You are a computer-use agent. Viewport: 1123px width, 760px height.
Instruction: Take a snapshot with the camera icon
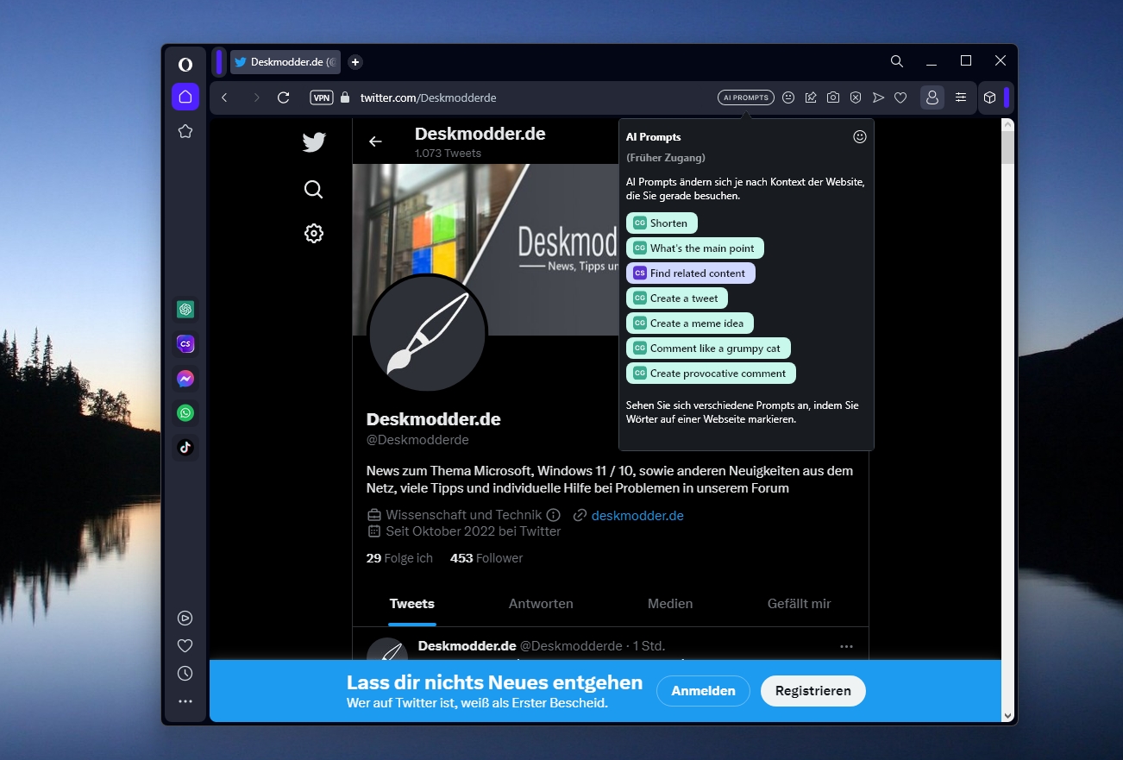coord(833,97)
